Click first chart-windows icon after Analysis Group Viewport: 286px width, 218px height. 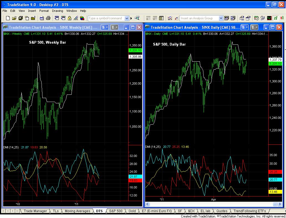pyautogui.click(x=227, y=18)
